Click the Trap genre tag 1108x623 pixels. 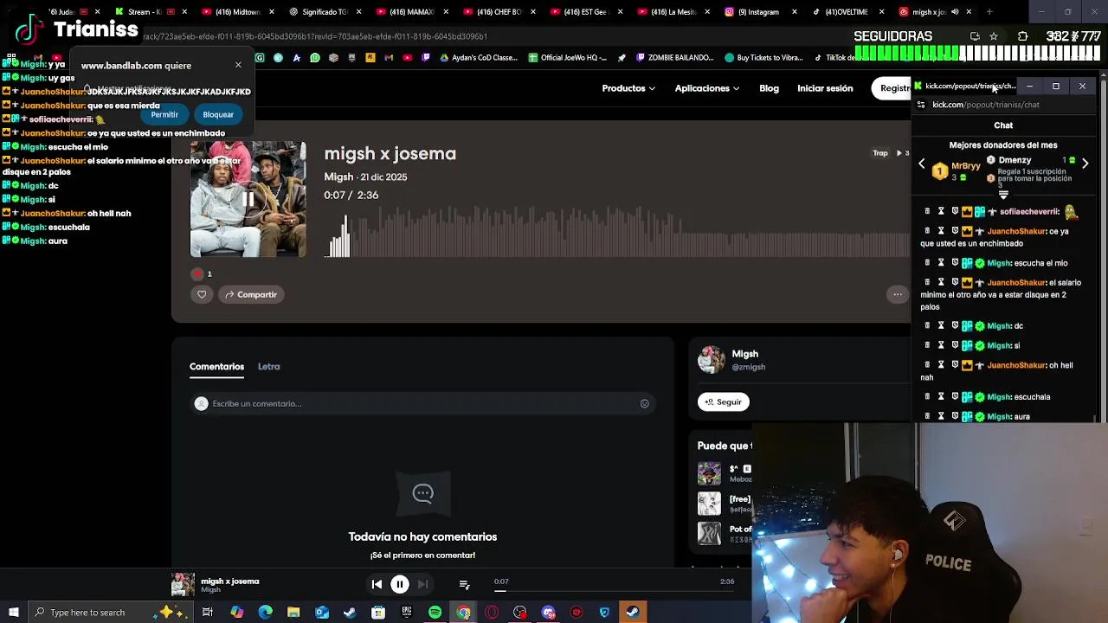coord(880,153)
